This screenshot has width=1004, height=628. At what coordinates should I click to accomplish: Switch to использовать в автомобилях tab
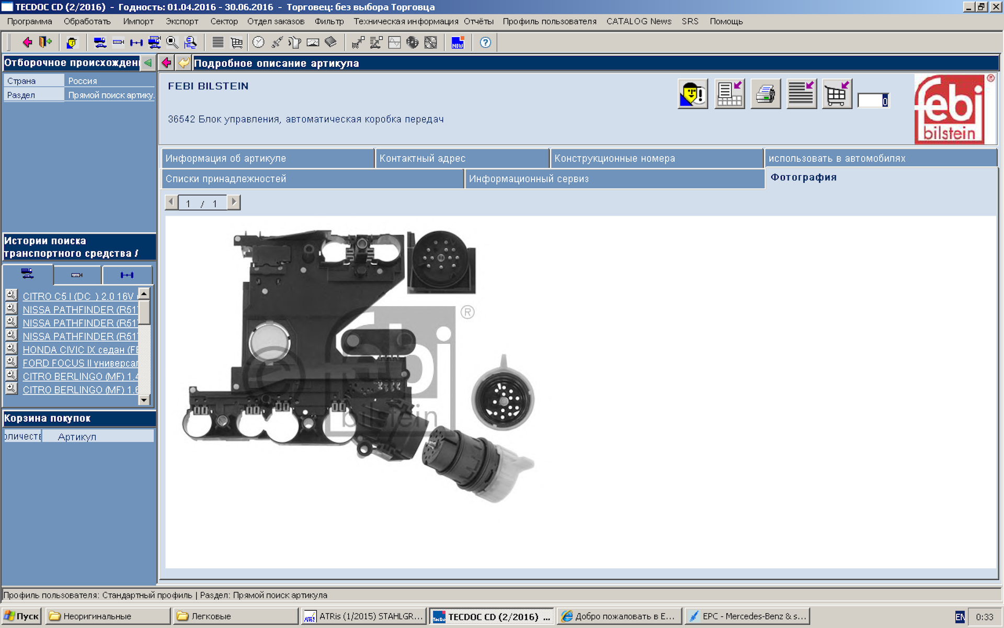pyautogui.click(x=881, y=158)
